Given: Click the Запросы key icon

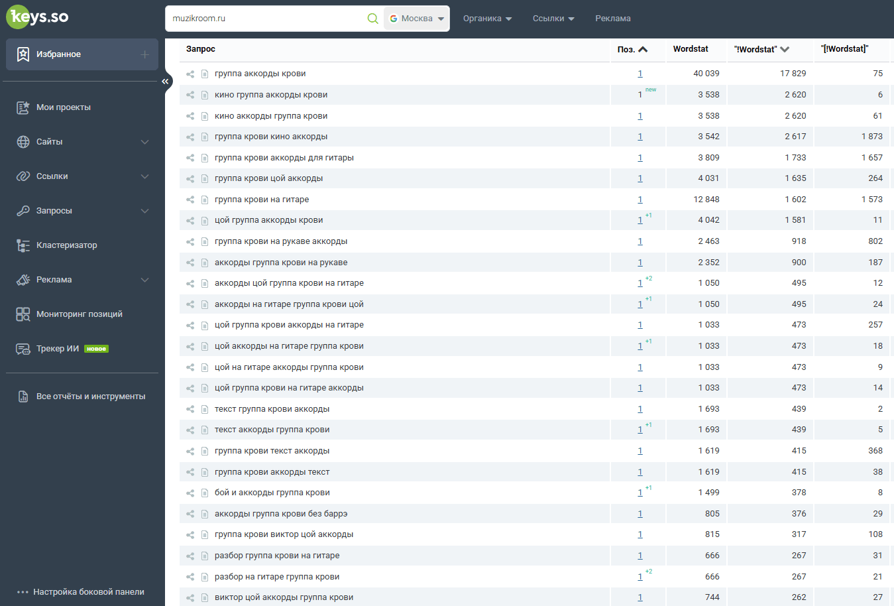Looking at the screenshot, I should pos(23,211).
